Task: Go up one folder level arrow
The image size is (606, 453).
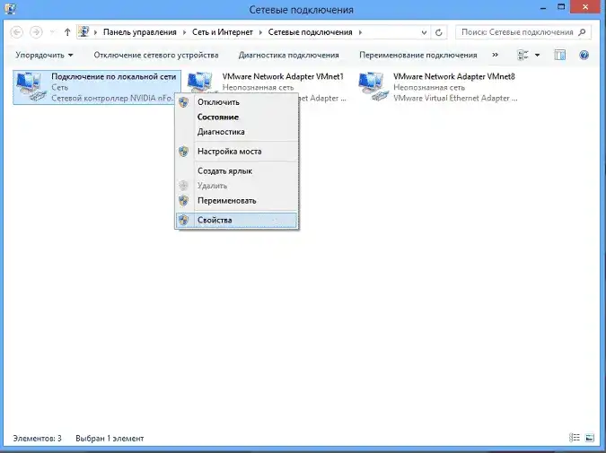Action: (67, 32)
